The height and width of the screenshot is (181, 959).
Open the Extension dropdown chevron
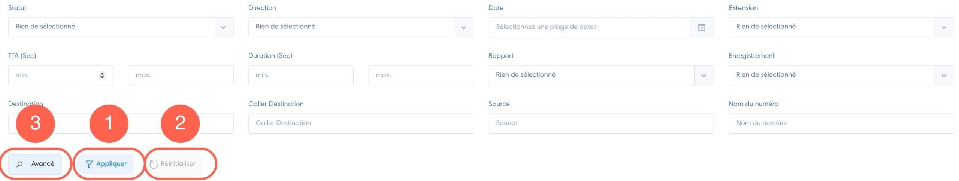pos(944,27)
